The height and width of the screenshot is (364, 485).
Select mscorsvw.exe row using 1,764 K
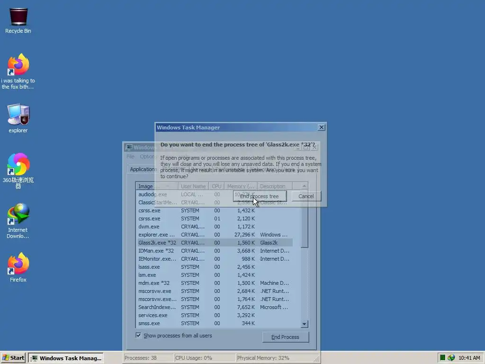click(x=215, y=299)
